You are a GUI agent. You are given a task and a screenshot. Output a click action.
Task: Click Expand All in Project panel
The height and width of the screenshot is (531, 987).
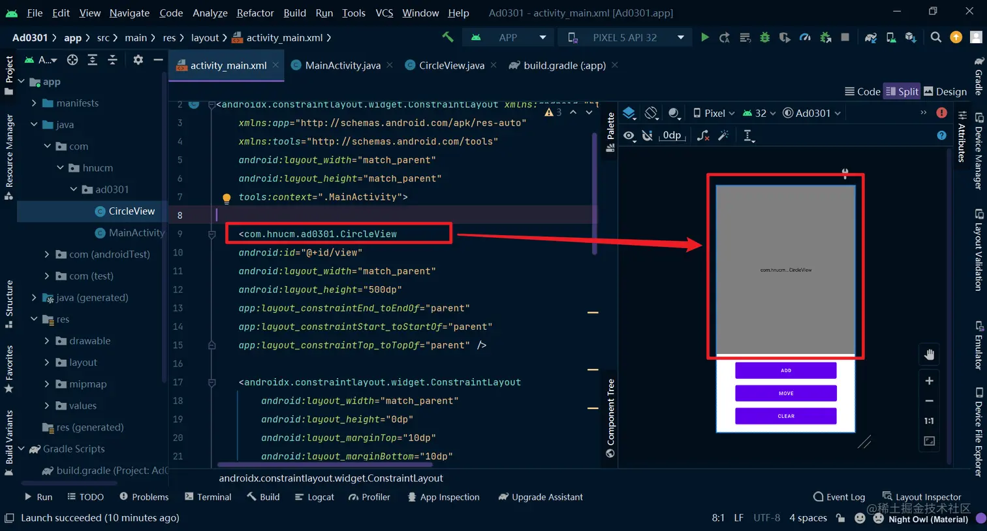(x=92, y=60)
